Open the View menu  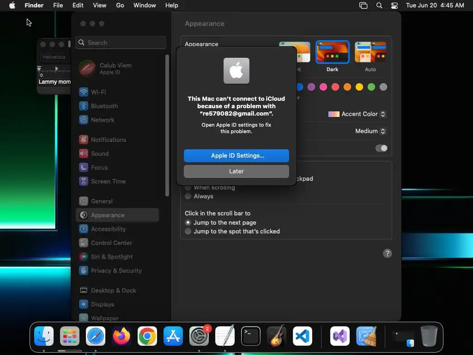(100, 6)
